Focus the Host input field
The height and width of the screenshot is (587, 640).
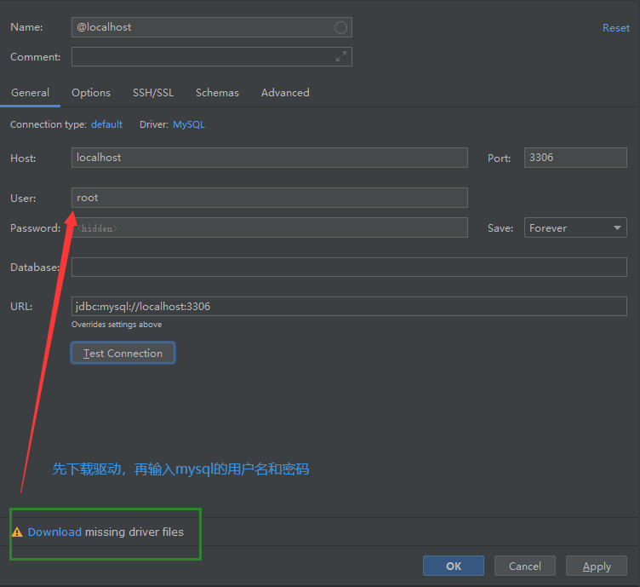click(270, 158)
